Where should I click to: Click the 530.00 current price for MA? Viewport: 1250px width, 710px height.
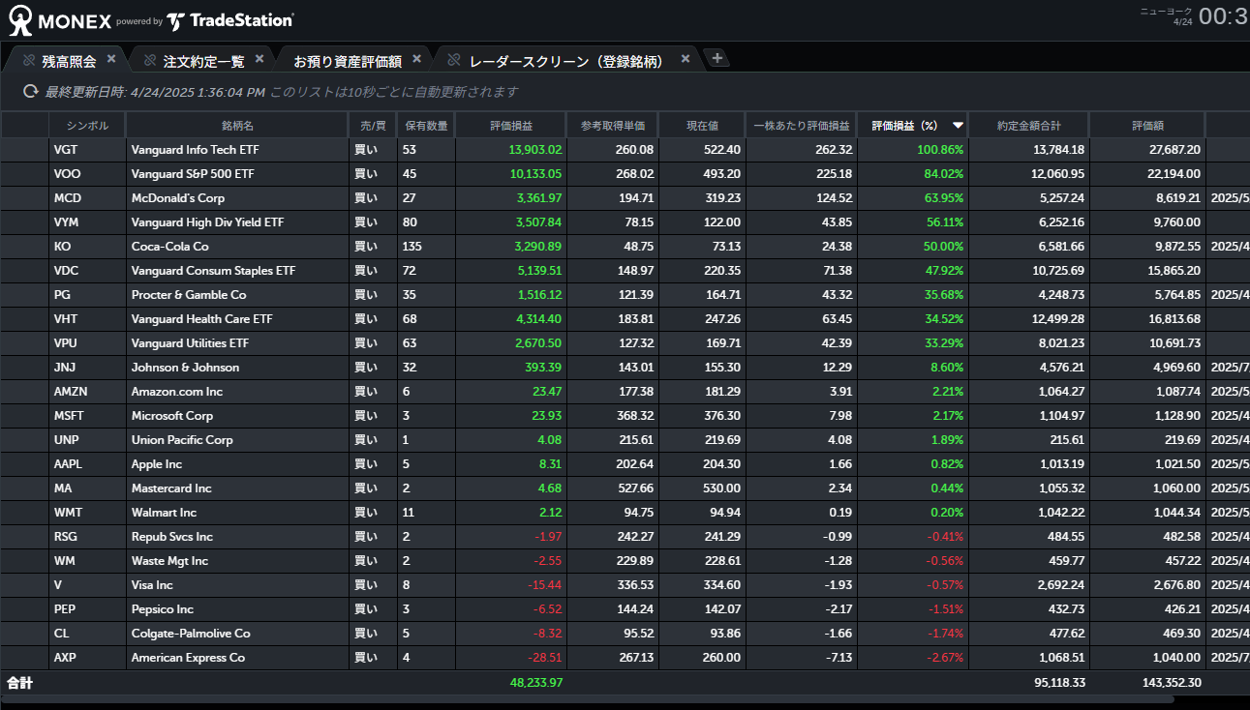pyautogui.click(x=723, y=488)
